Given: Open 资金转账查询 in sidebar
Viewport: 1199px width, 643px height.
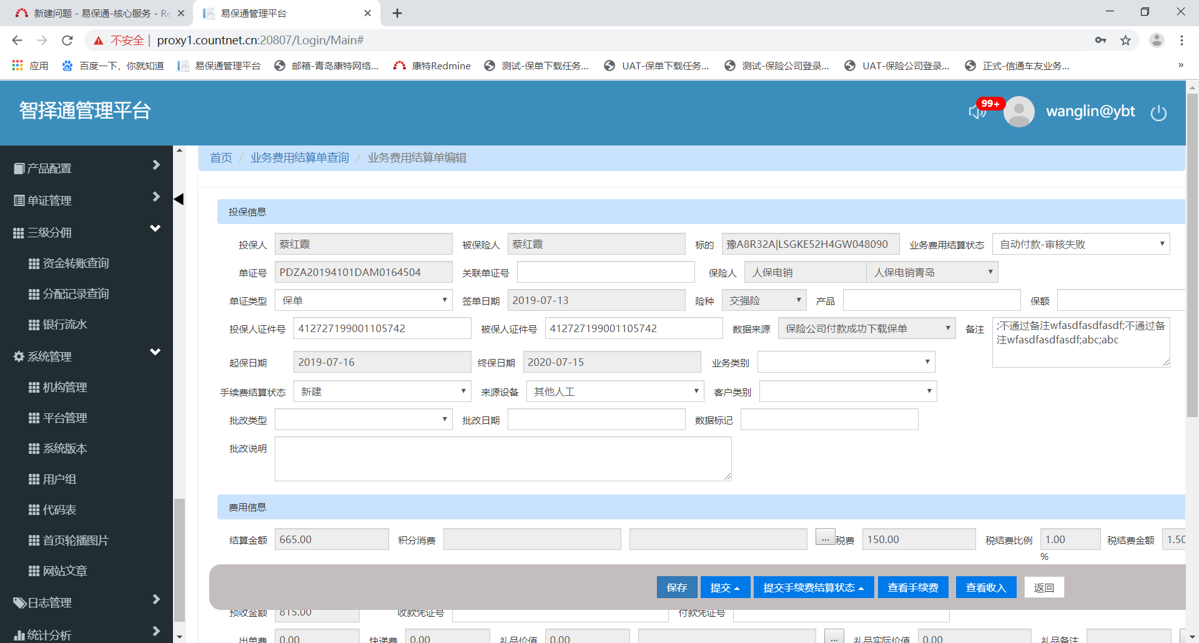Looking at the screenshot, I should (76, 263).
